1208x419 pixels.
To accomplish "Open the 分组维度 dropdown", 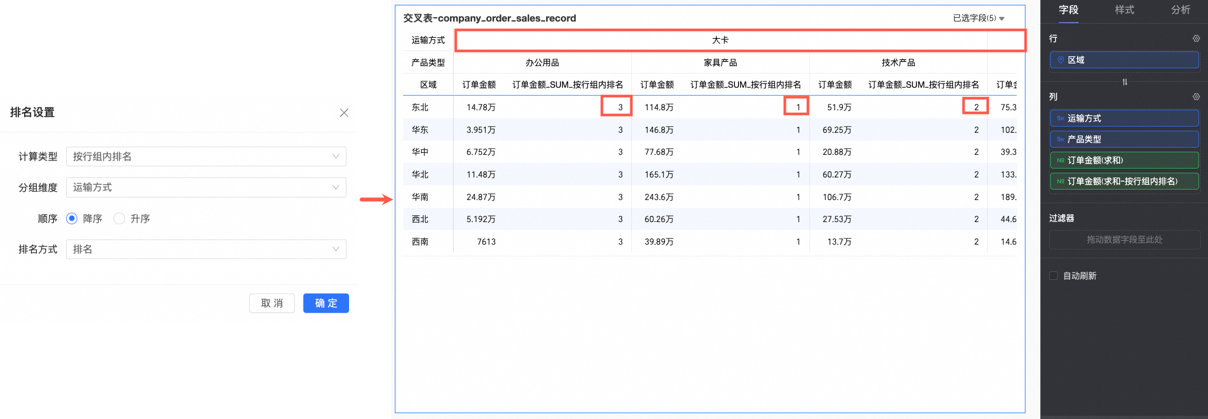I will coord(206,187).
